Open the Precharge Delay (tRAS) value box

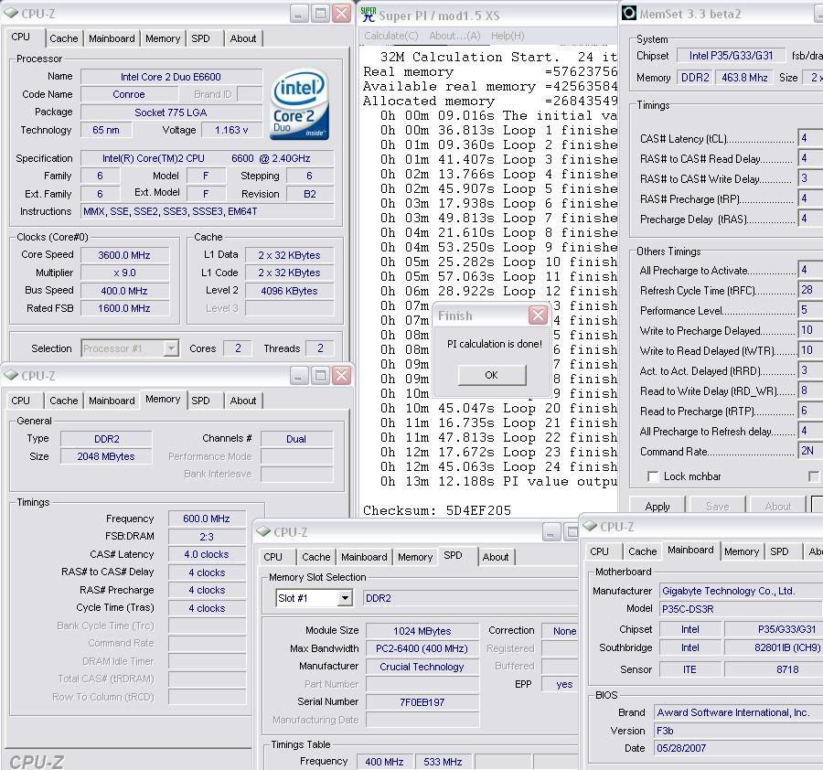(x=810, y=219)
